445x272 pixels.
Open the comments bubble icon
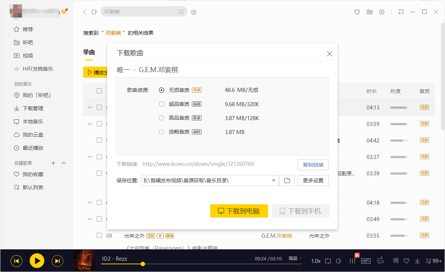[381, 261]
